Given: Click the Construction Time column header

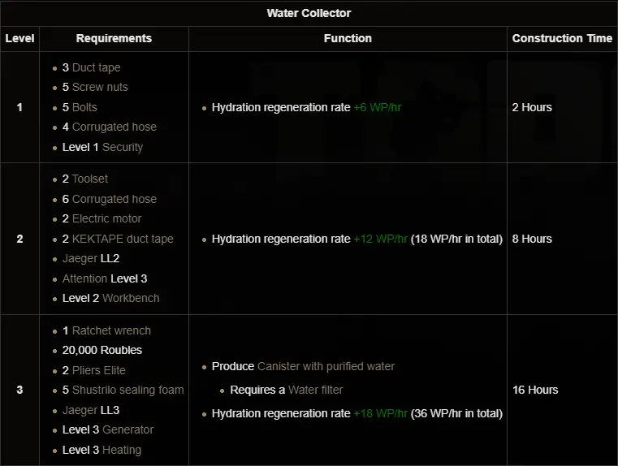Looking at the screenshot, I should [562, 38].
